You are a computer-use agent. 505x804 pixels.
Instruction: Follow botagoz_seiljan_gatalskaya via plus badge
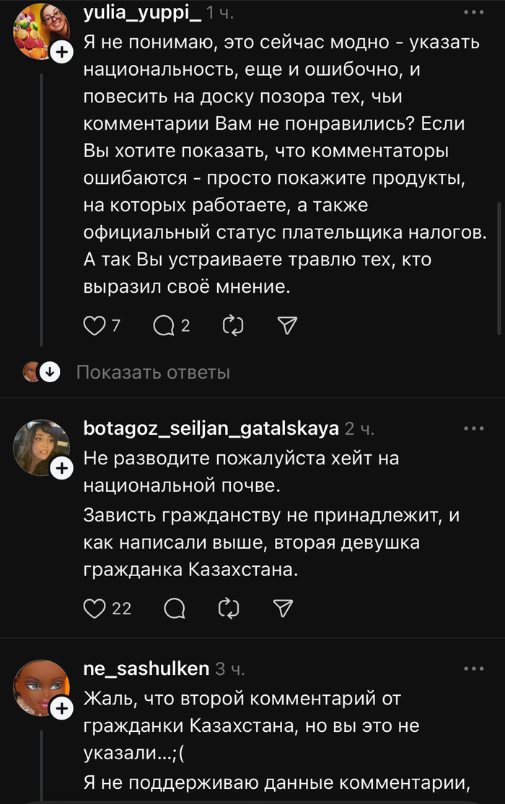click(63, 469)
